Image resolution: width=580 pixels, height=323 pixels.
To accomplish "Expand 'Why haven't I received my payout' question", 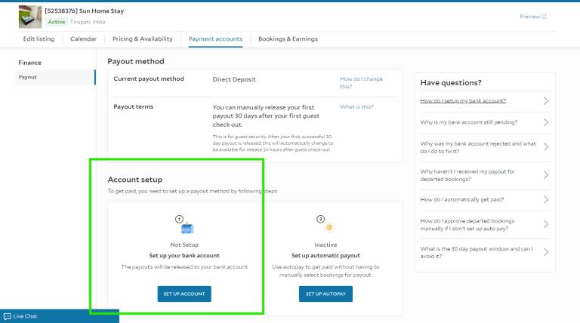I will click(485, 175).
